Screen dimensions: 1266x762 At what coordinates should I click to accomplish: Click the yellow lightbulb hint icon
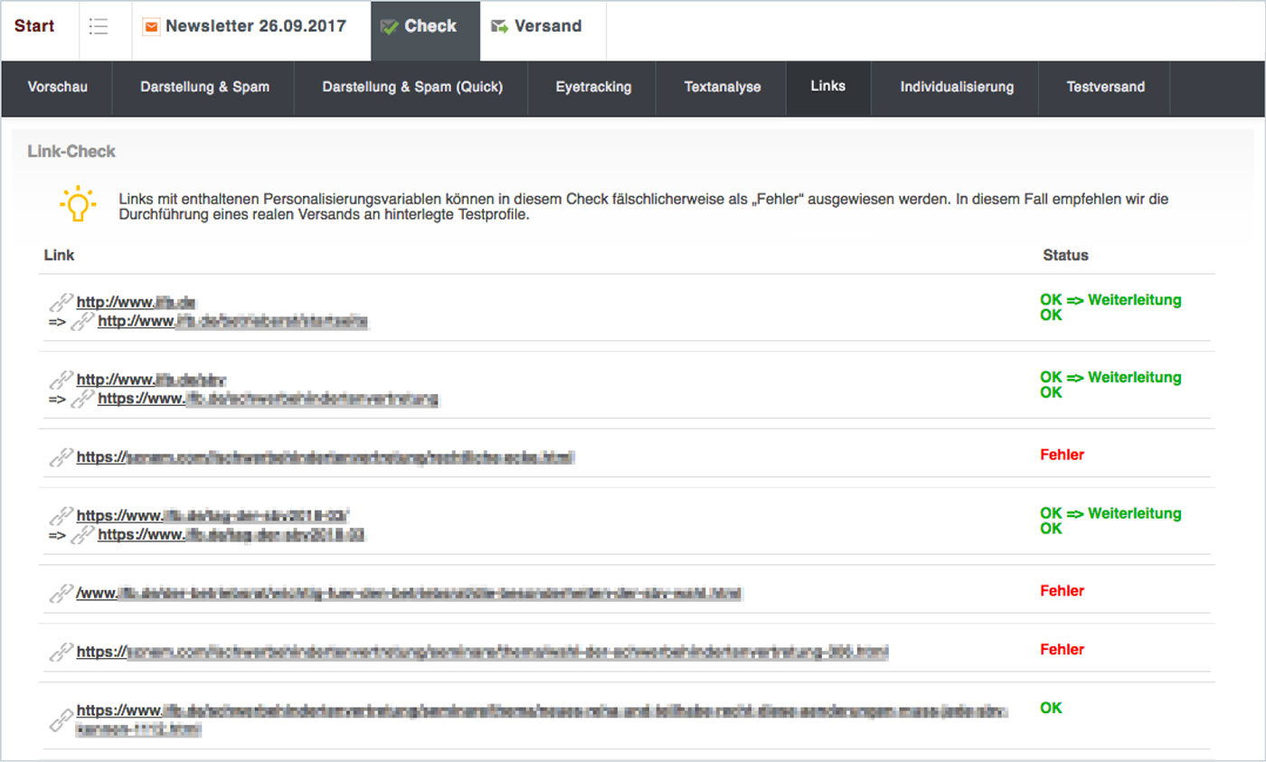[79, 204]
